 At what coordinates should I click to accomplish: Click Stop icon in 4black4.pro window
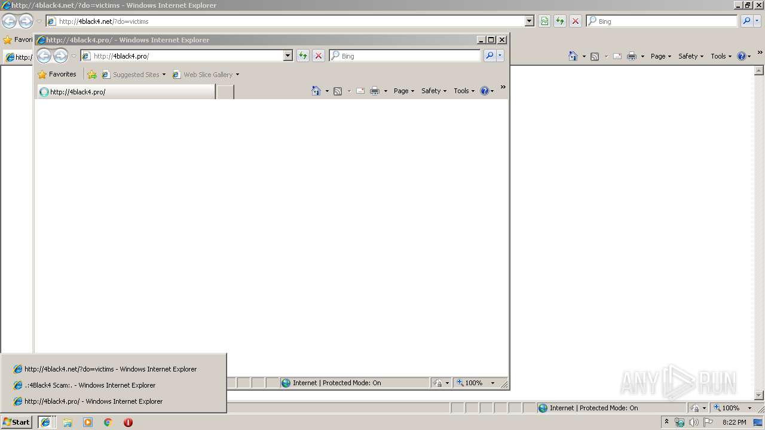[319, 56]
